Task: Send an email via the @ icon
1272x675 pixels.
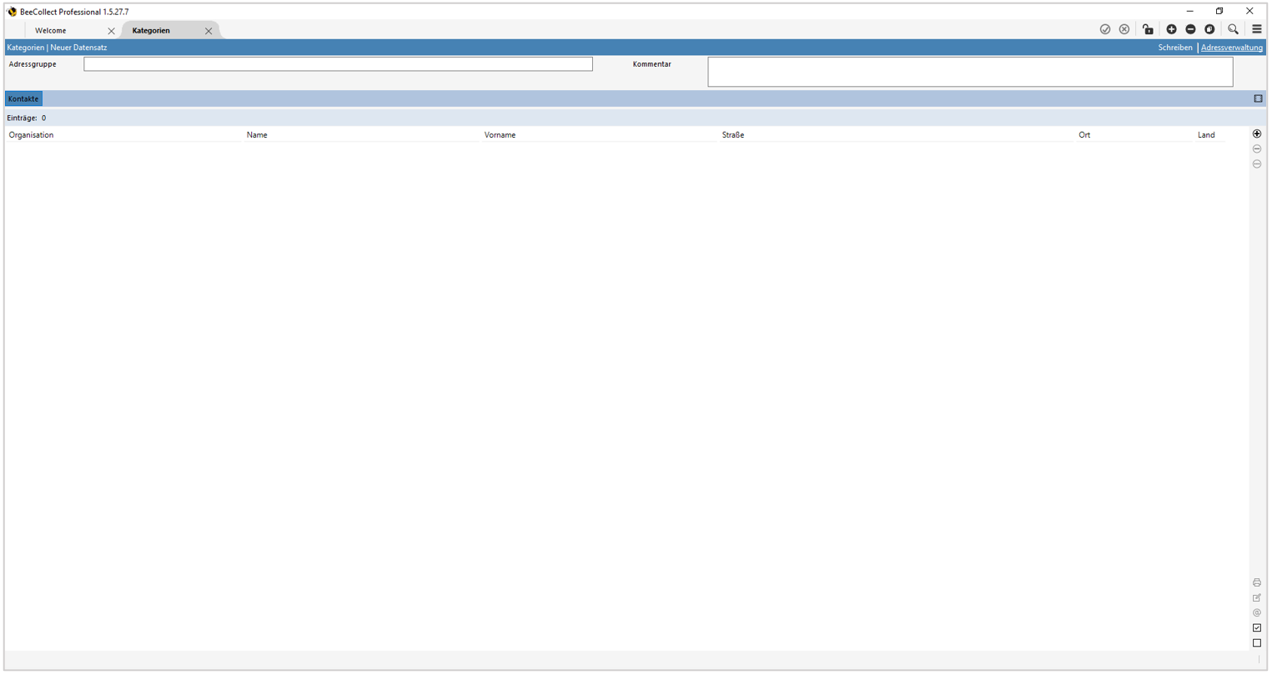Action: (1257, 612)
